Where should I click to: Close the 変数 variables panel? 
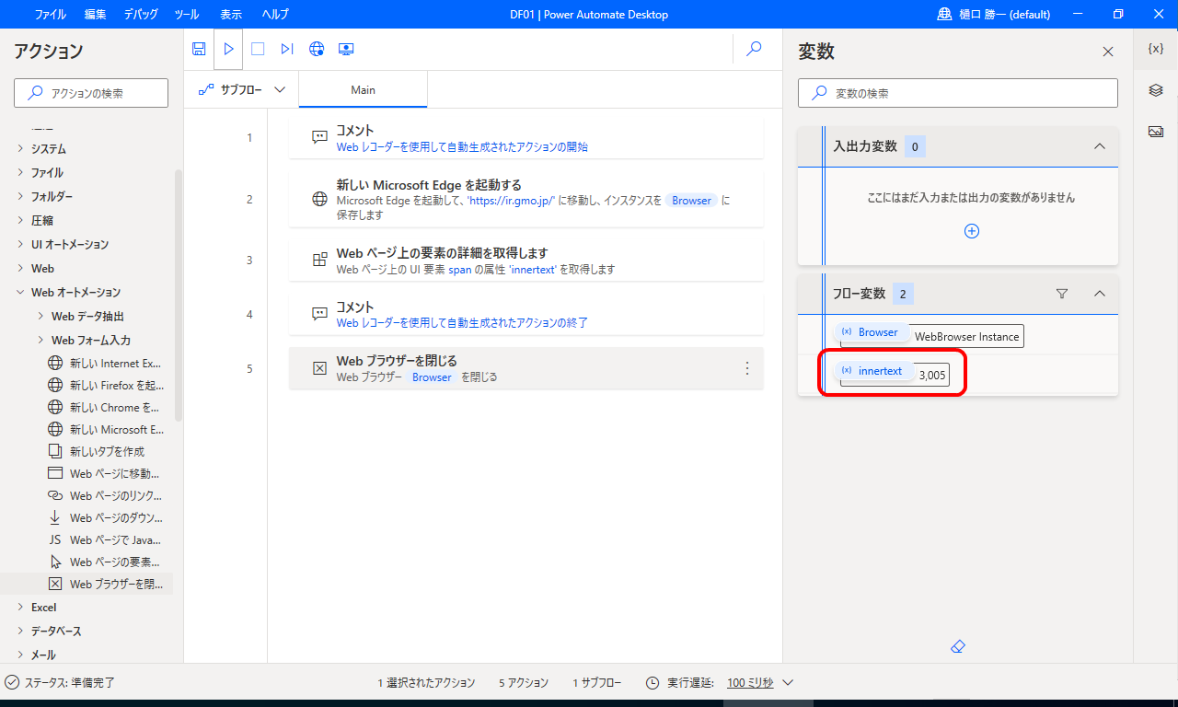[x=1108, y=52]
